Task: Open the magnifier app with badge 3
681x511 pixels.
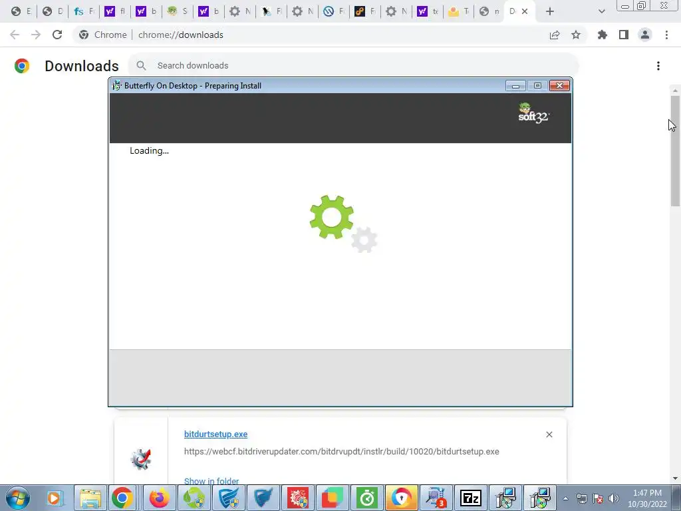Action: [436, 498]
